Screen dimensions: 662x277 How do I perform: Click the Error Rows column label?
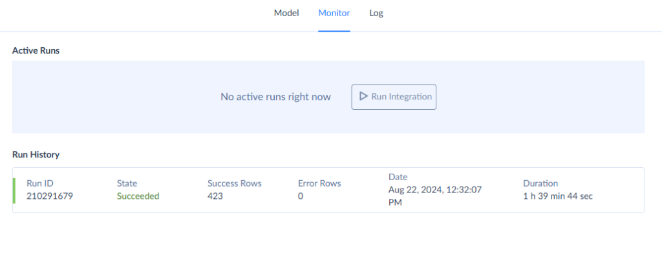319,183
